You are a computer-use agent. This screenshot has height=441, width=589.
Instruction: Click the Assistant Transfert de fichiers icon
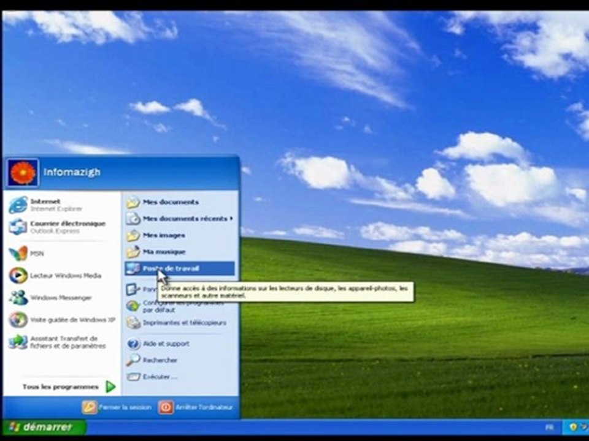(x=18, y=342)
